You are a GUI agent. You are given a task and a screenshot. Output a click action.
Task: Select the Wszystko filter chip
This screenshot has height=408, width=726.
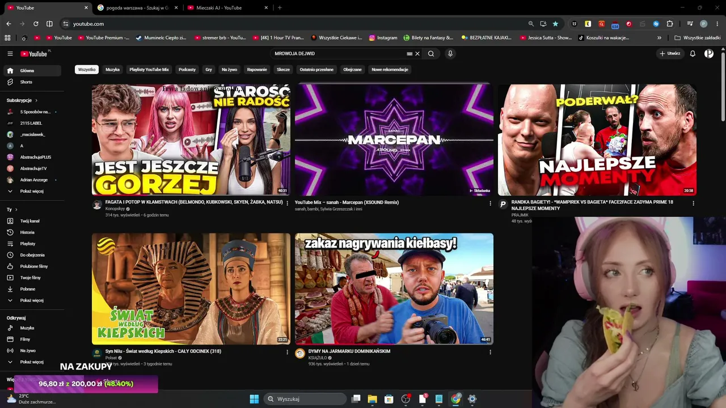click(x=87, y=70)
